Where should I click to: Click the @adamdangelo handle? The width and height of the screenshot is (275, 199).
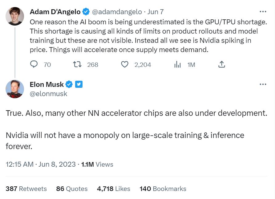[117, 12]
